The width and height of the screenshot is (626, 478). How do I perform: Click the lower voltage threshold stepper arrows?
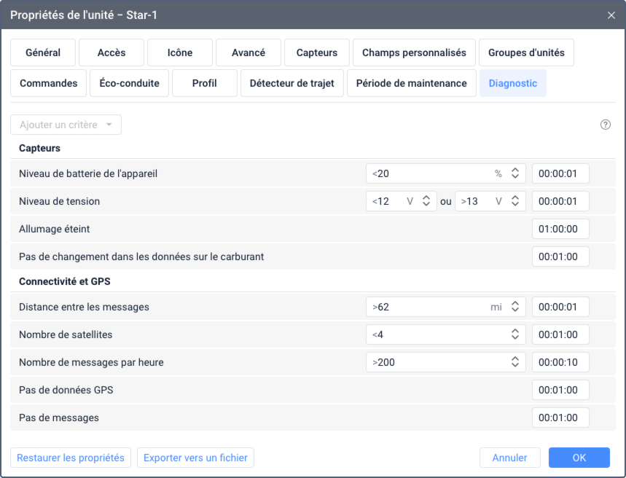point(426,201)
